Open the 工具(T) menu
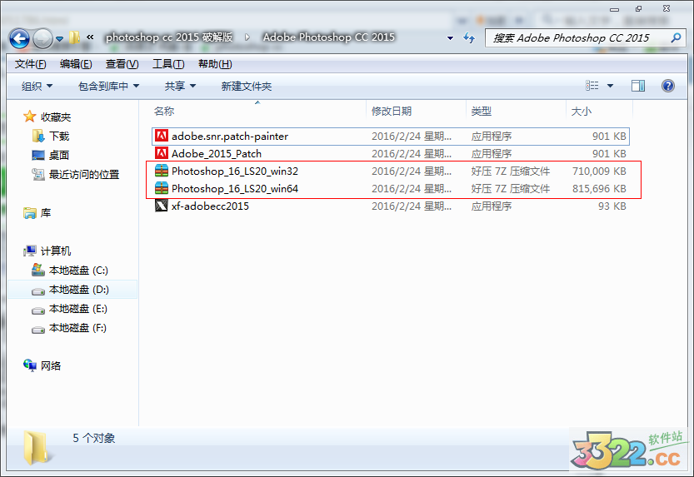 click(168, 64)
